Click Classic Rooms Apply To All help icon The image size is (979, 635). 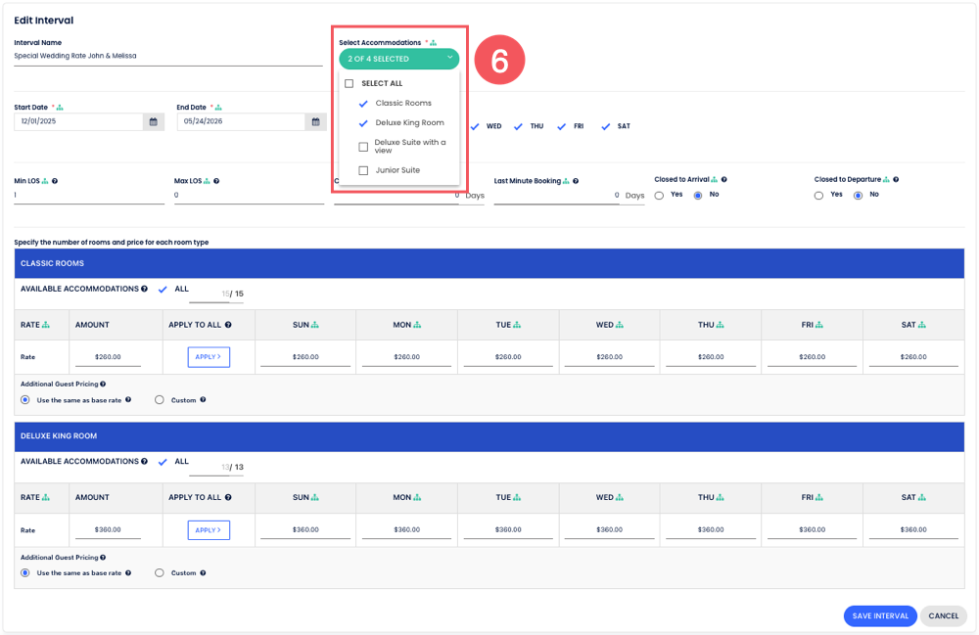[x=228, y=325]
